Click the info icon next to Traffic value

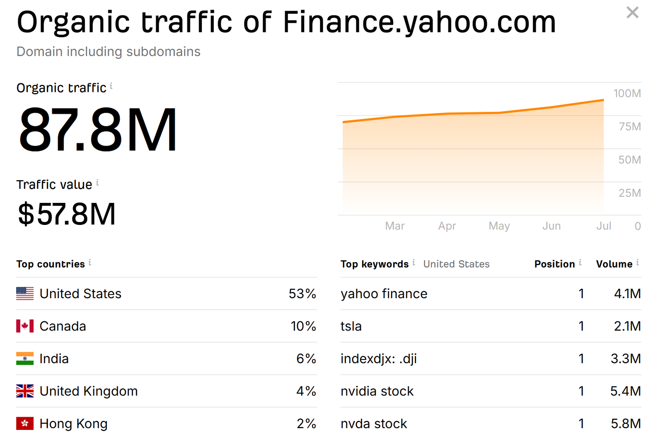[x=97, y=183]
